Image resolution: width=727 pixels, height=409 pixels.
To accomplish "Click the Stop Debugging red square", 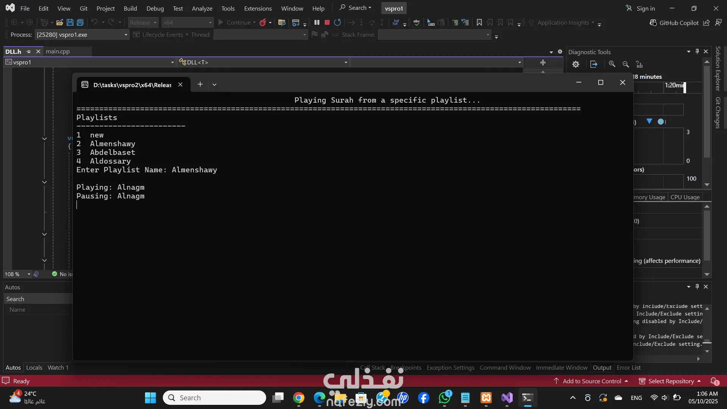I will pyautogui.click(x=327, y=23).
